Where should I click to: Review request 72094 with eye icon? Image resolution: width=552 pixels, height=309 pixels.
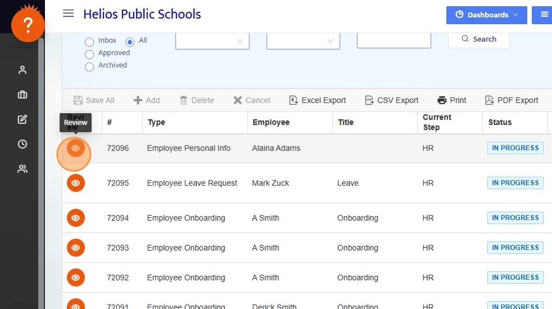[76, 218]
